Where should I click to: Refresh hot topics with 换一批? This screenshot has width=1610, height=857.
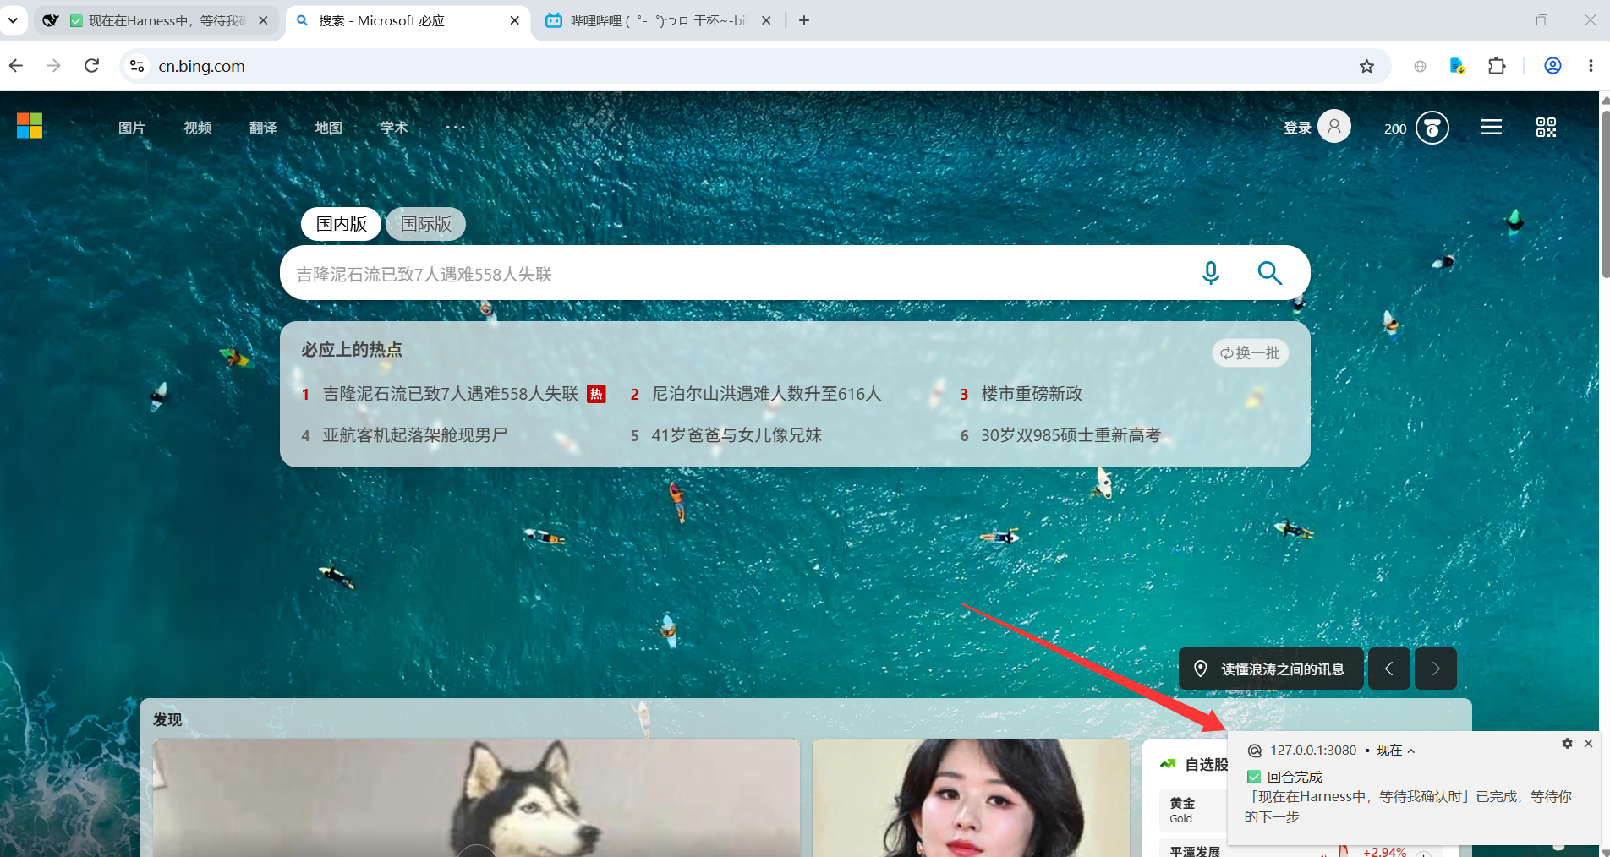1251,352
